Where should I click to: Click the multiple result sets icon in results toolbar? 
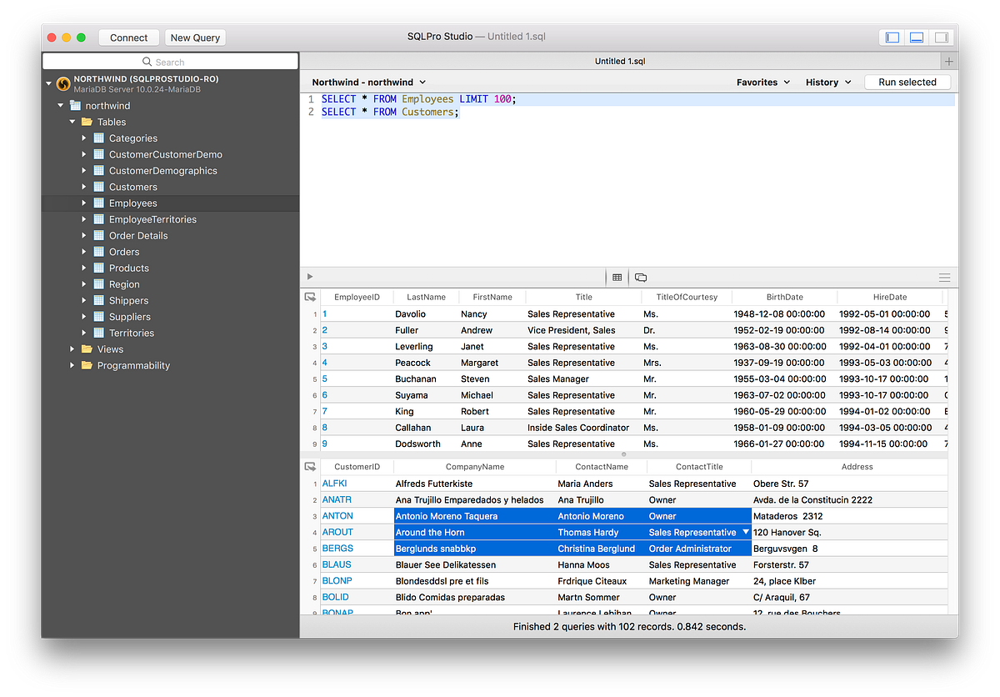tap(640, 276)
